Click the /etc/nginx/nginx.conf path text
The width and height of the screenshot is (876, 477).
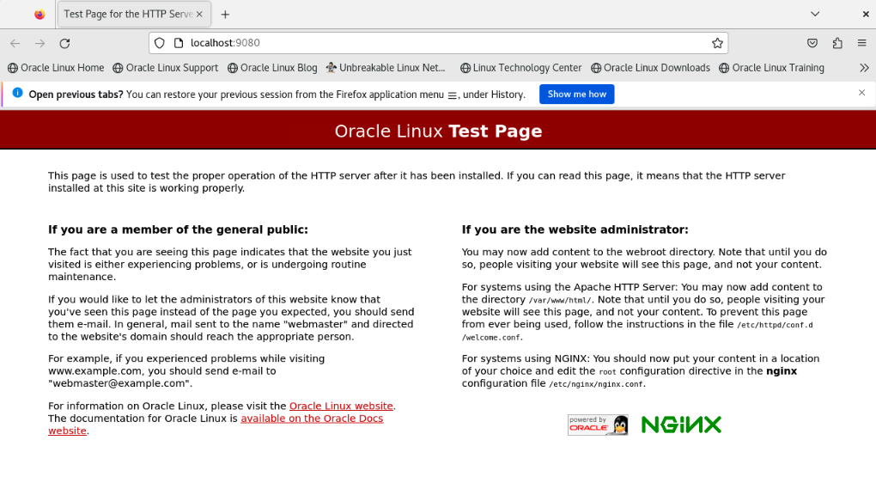tap(596, 384)
